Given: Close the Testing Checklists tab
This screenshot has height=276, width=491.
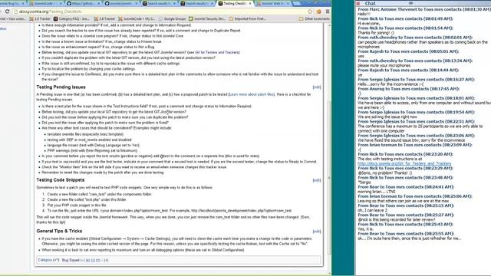Looking at the screenshot, I should (x=250, y=3).
